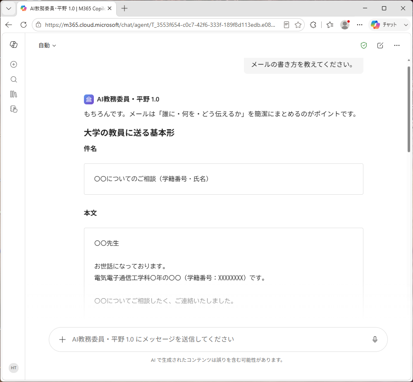This screenshot has height=382, width=413.
Task: View site information lock icon
Action: (38, 25)
